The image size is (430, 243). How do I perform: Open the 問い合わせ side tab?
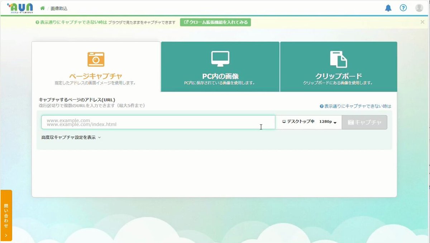6,215
